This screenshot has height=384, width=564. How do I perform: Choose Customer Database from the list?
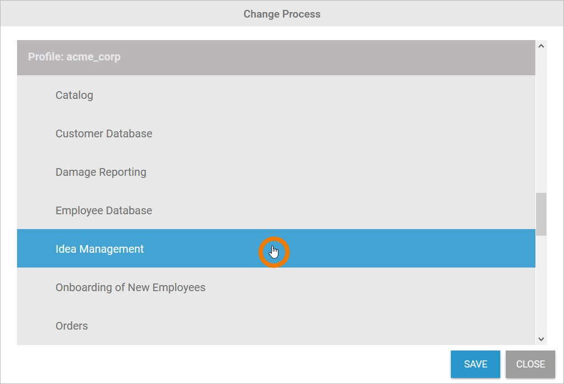point(104,133)
